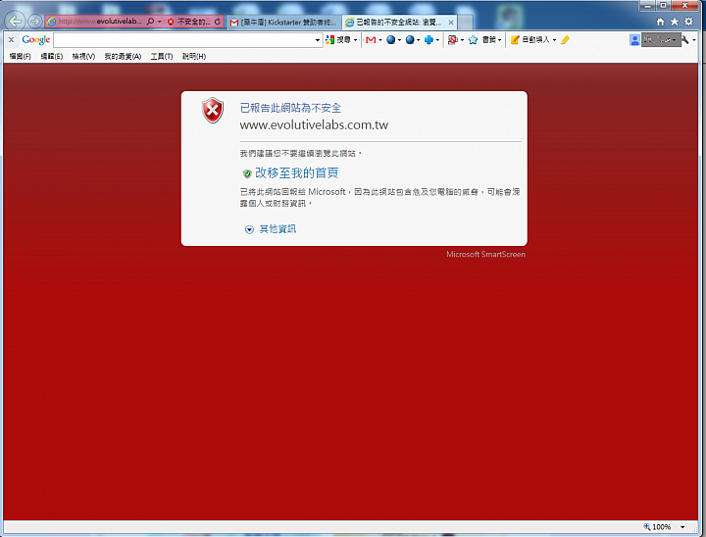The image size is (706, 537).
Task: Open a new blank tab
Action: [465, 23]
